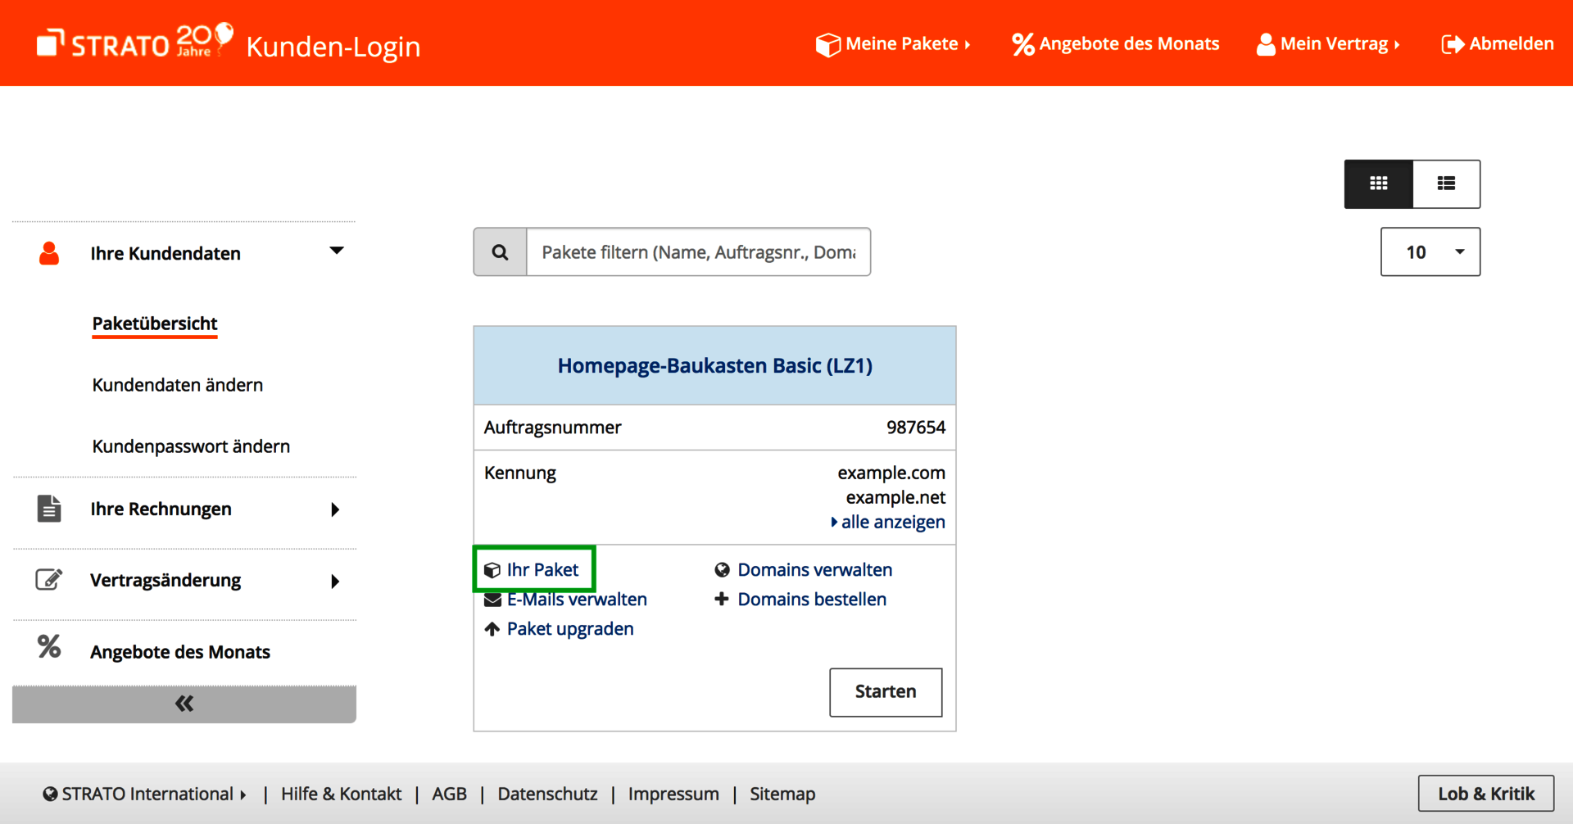The width and height of the screenshot is (1573, 824).
Task: Open the Meine Pakete menu
Action: 893,44
